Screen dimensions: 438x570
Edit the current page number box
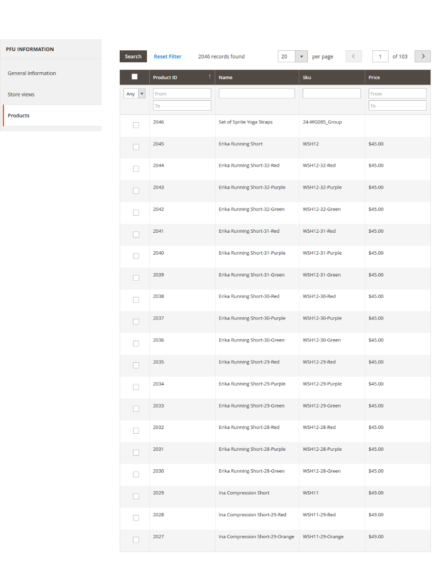click(380, 57)
